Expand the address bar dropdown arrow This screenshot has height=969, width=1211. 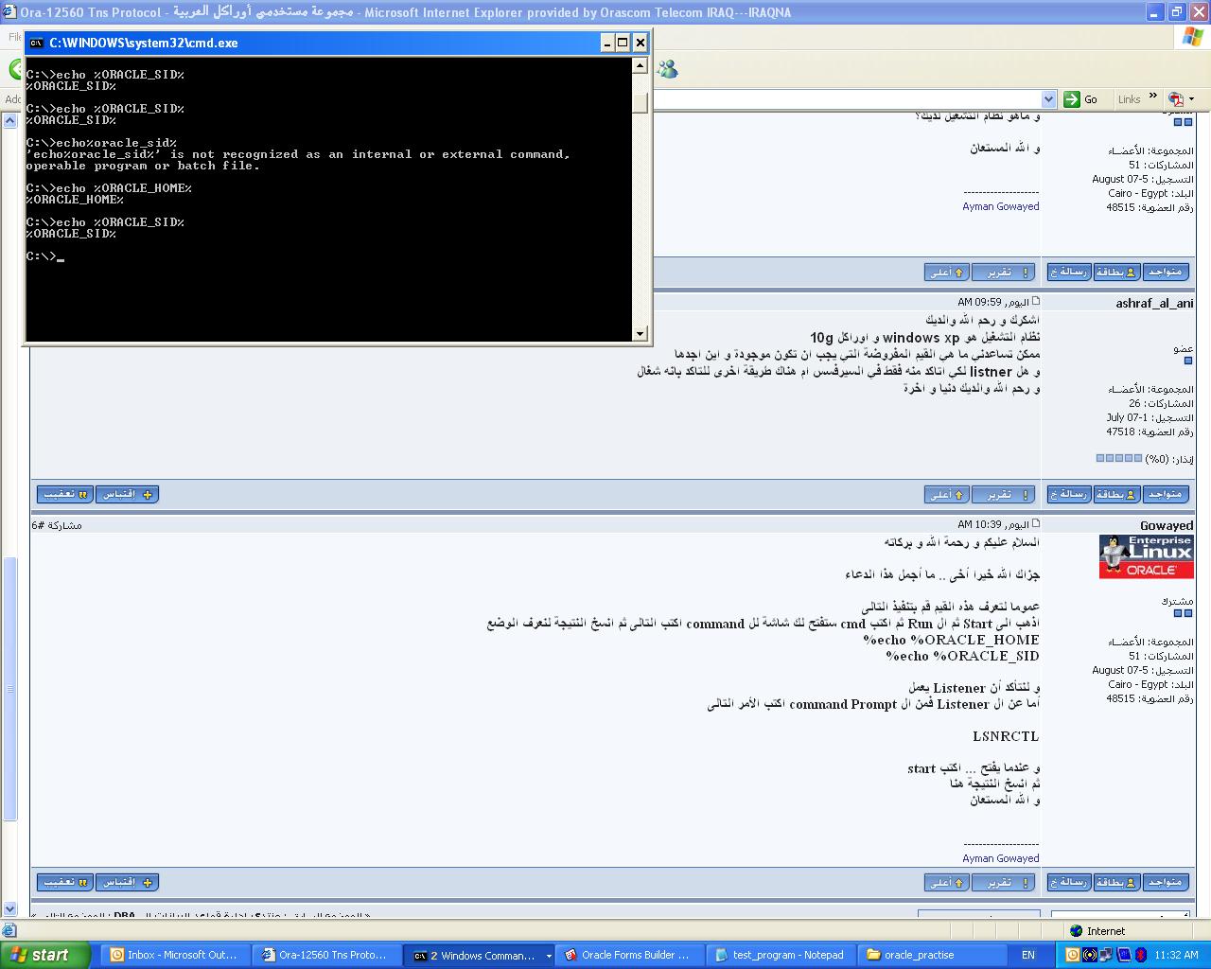(1048, 99)
